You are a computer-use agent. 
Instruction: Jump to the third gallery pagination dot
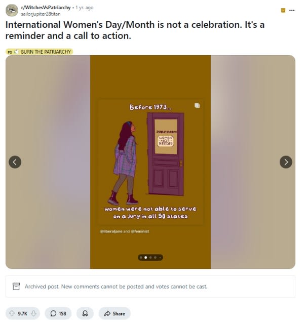tap(150, 257)
